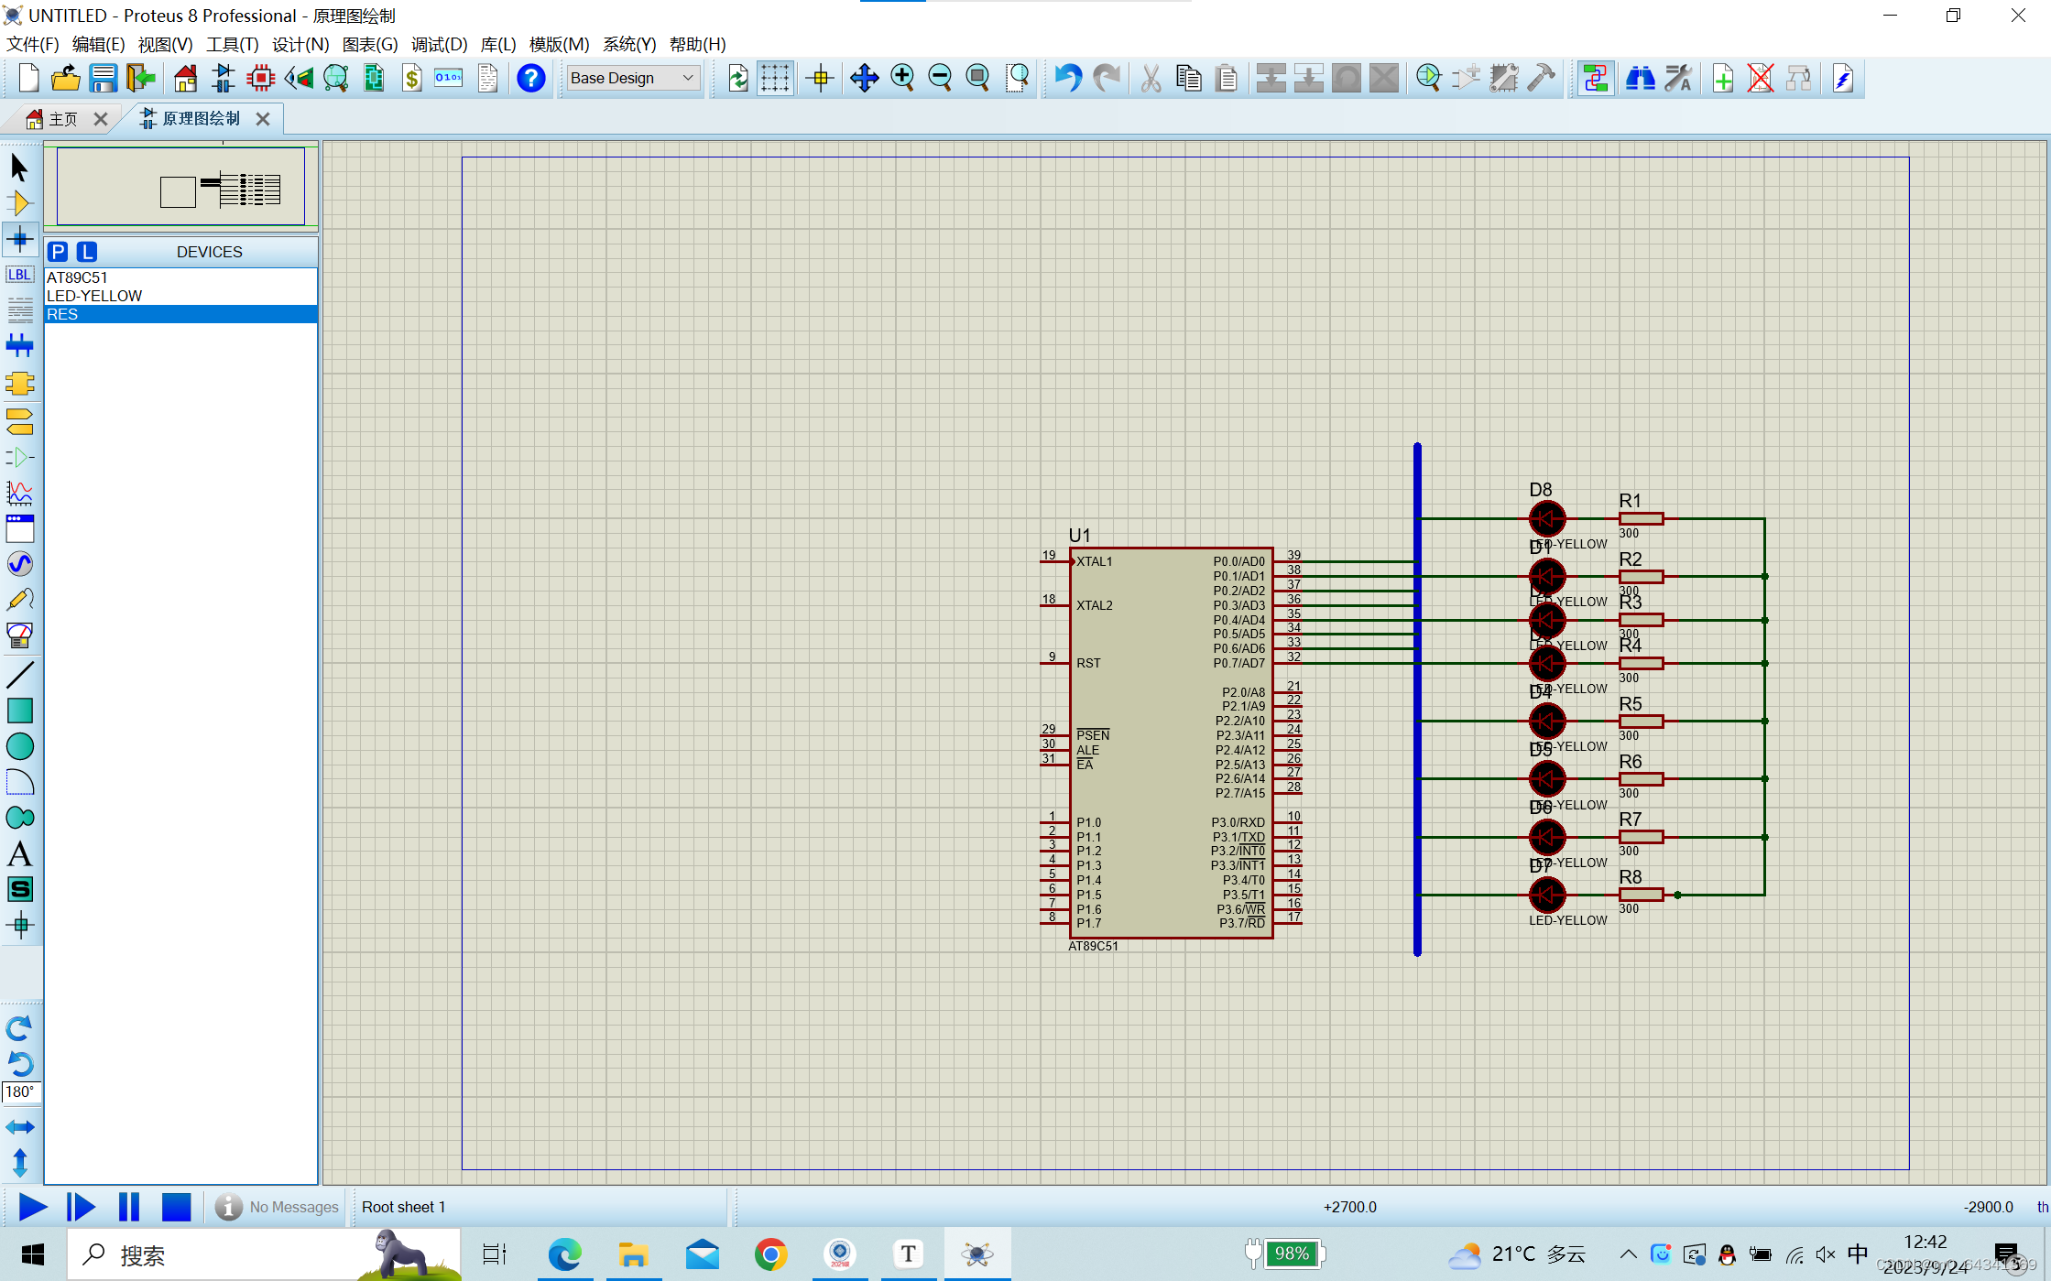Click the Open Project folder icon

point(65,78)
